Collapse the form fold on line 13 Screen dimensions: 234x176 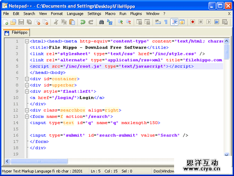point(27,117)
